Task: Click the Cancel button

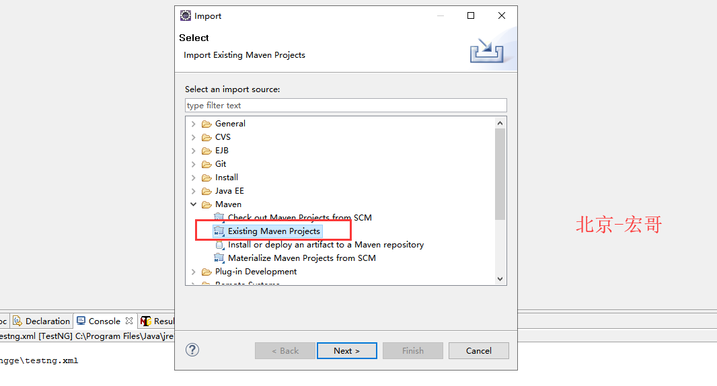Action: (479, 351)
